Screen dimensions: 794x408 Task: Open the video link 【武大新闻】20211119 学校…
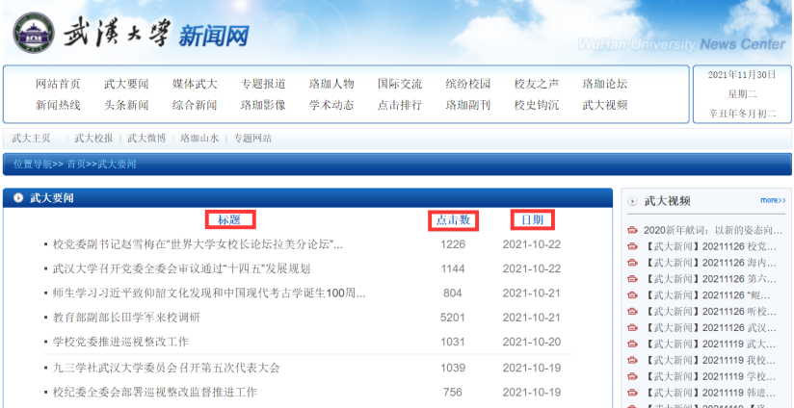point(710,376)
